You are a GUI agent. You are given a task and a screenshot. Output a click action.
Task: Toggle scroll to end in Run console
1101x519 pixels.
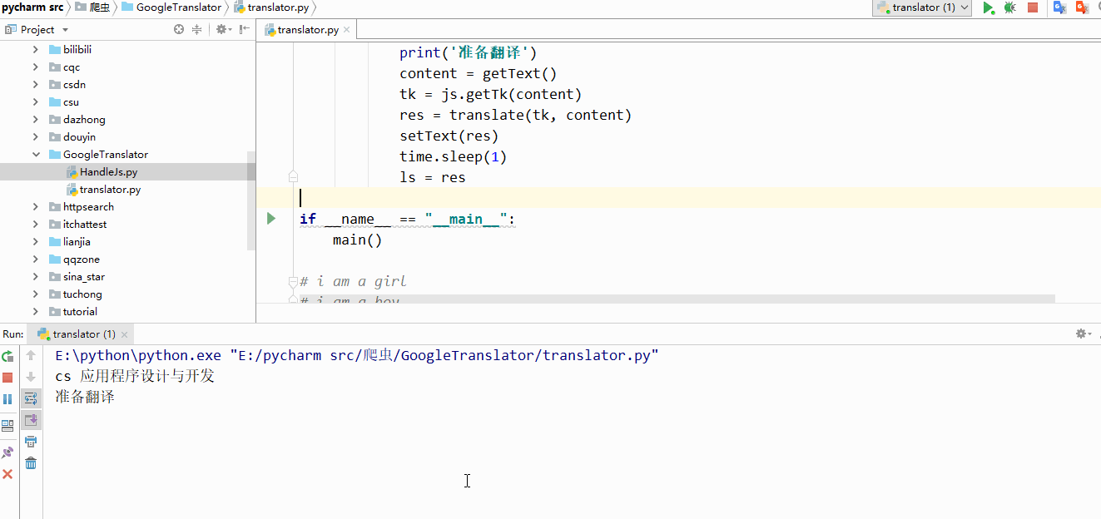click(x=31, y=420)
